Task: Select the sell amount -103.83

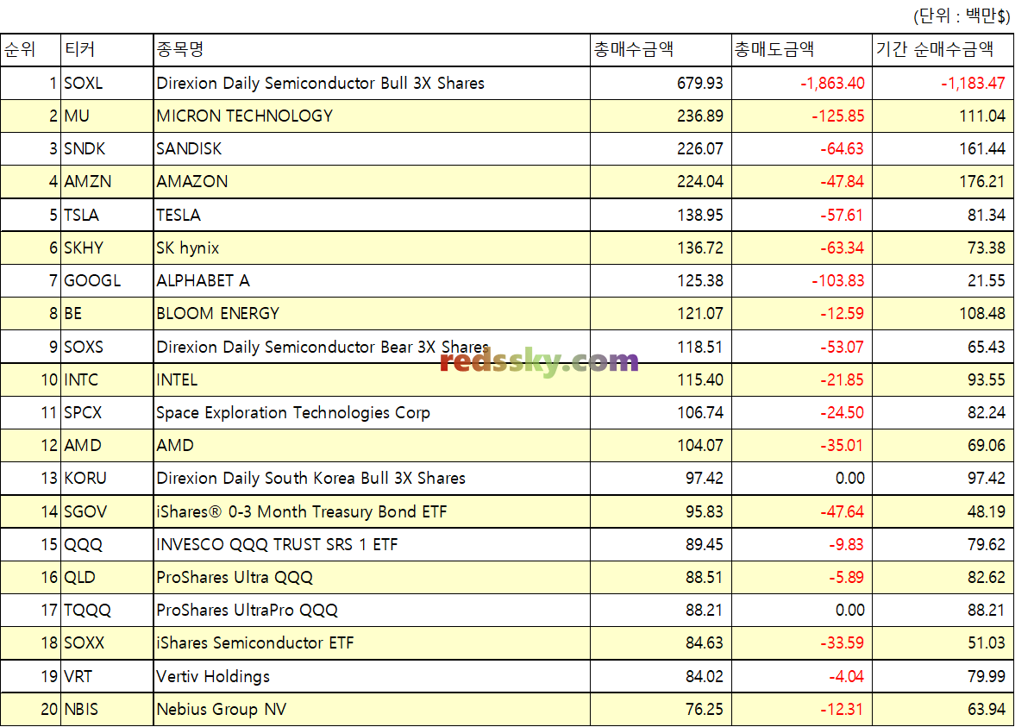Action: tap(837, 281)
